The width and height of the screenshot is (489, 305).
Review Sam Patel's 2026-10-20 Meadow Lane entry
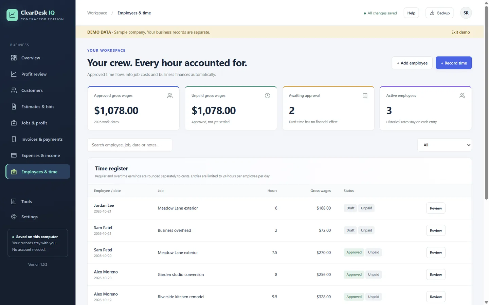[x=436, y=252]
